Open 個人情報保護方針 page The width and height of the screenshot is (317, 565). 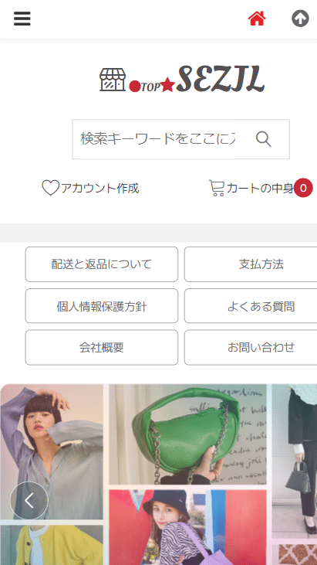point(102,306)
